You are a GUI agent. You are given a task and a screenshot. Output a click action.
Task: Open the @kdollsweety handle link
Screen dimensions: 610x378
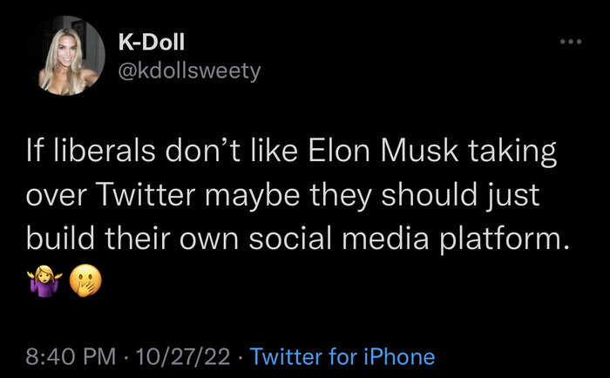(188, 71)
